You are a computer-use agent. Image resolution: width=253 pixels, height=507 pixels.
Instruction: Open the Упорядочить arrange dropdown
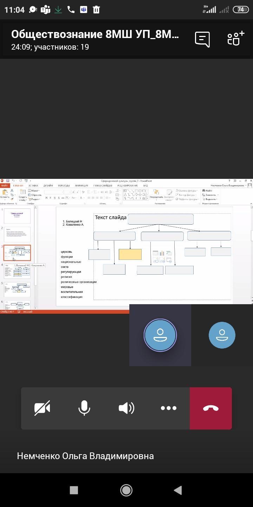coord(156,195)
